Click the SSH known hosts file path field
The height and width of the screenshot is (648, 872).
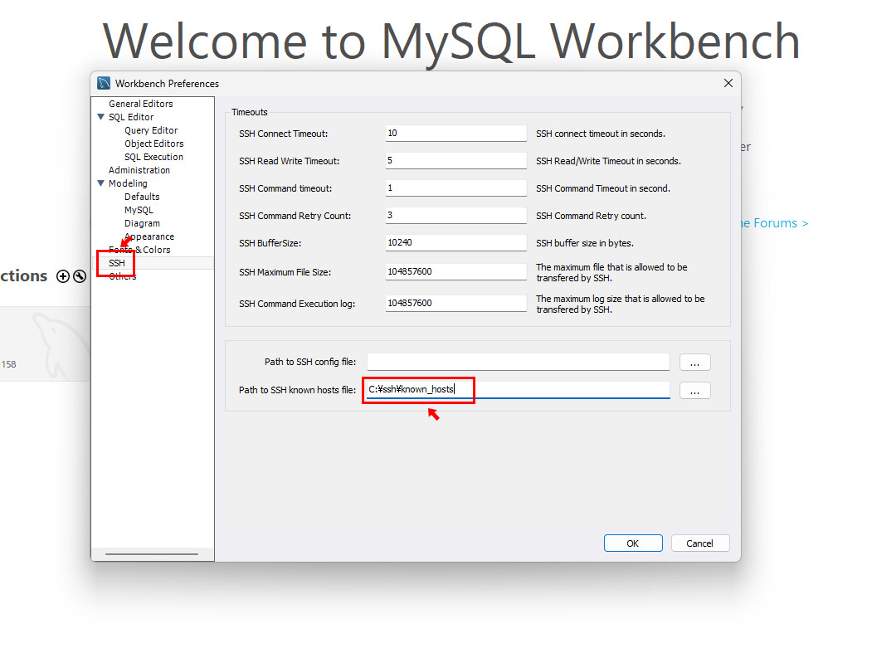(519, 389)
